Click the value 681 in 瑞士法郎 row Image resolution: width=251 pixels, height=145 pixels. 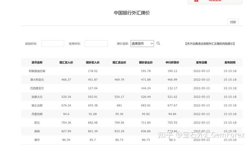(119, 105)
